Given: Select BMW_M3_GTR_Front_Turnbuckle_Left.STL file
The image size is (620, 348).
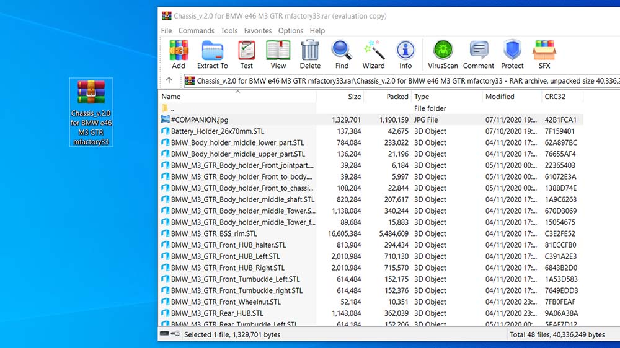Looking at the screenshot, I should (x=235, y=279).
